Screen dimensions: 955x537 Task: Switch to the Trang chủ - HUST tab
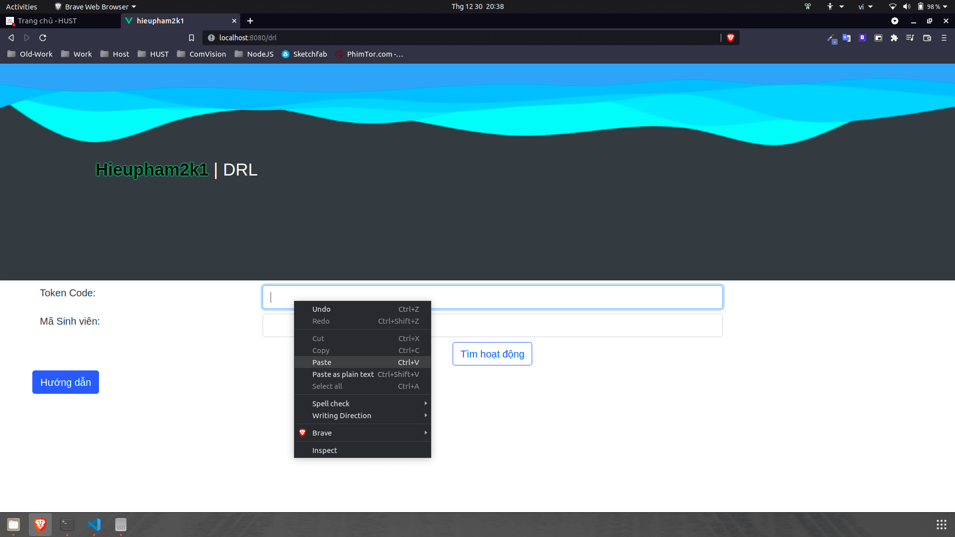pyautogui.click(x=47, y=21)
